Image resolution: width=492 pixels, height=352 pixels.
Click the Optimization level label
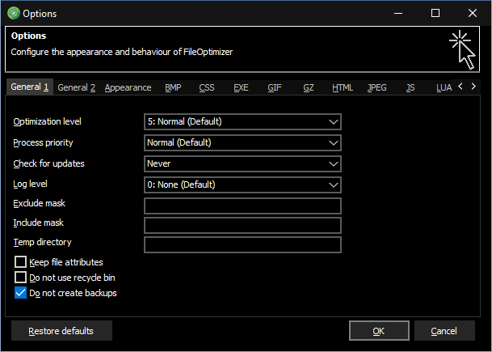tap(47, 121)
